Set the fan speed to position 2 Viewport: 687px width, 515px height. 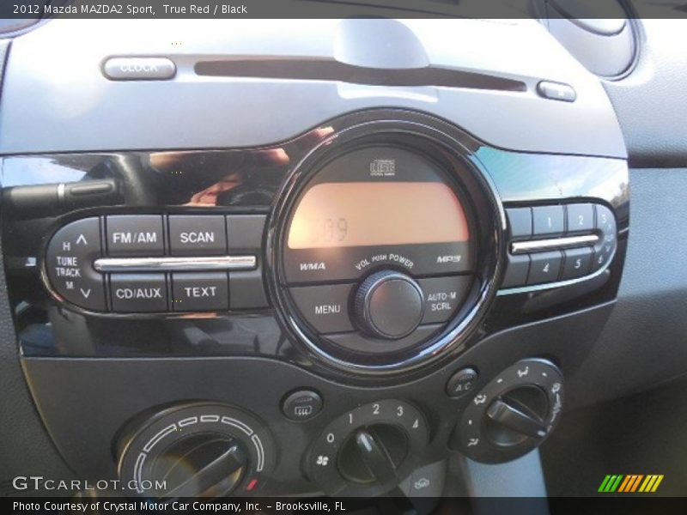pos(376,409)
